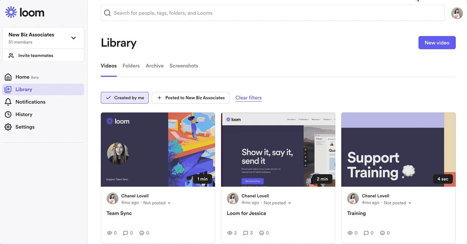Click the Chanel Lovell name on Training card
The image size is (467, 244).
coord(375,196)
